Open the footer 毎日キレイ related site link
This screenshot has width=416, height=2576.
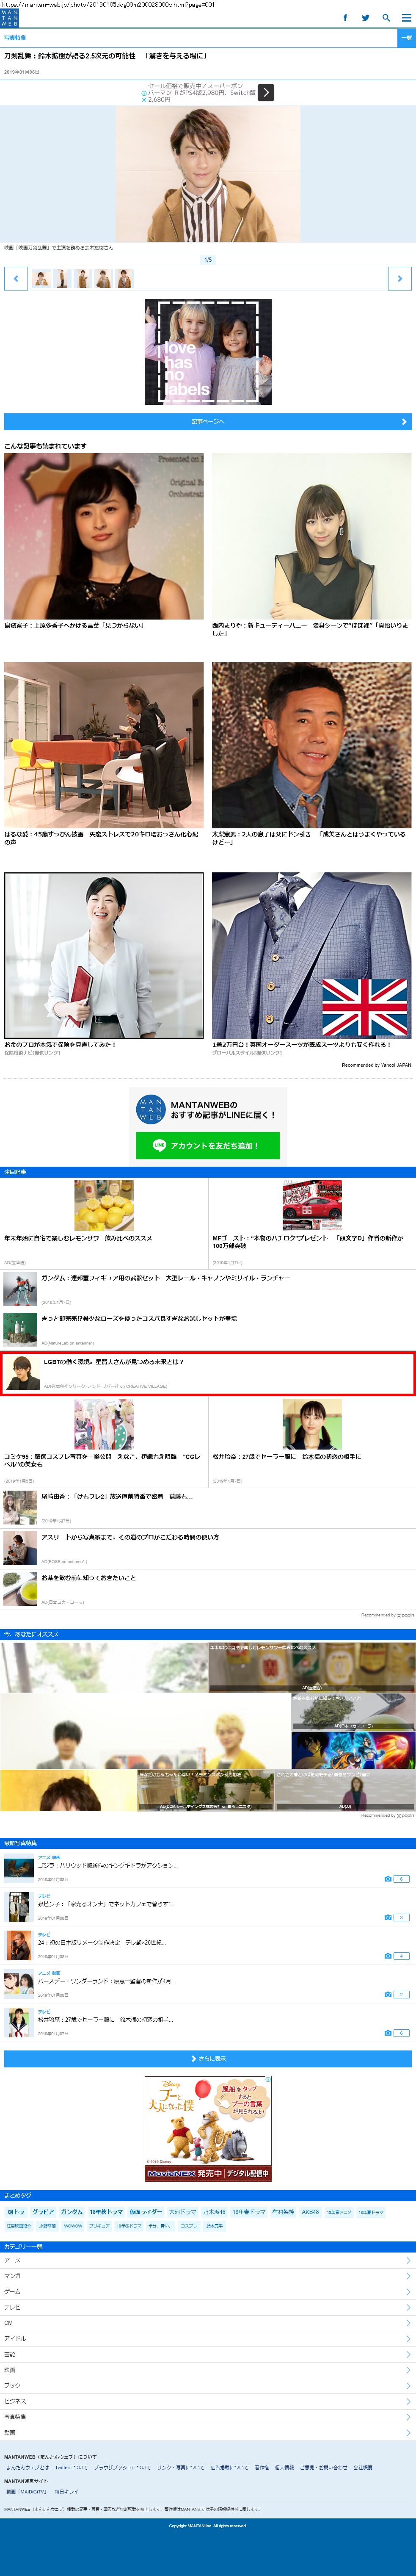[66, 2492]
